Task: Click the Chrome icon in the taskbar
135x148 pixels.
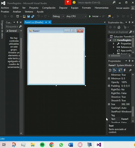Action: (52, 145)
